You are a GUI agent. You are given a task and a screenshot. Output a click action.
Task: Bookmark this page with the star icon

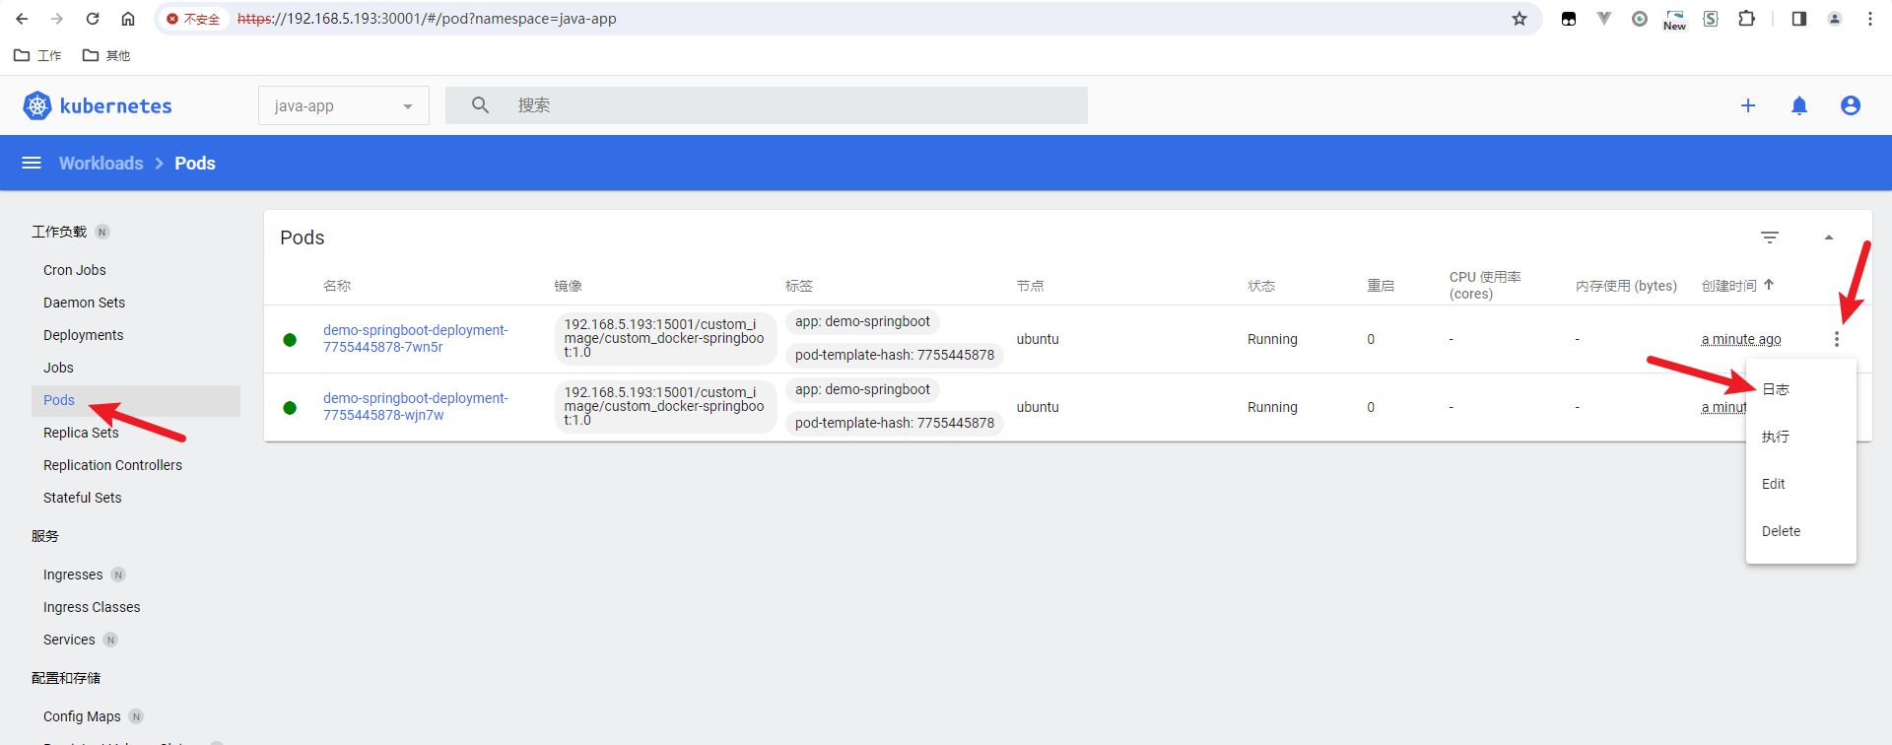pos(1519,19)
